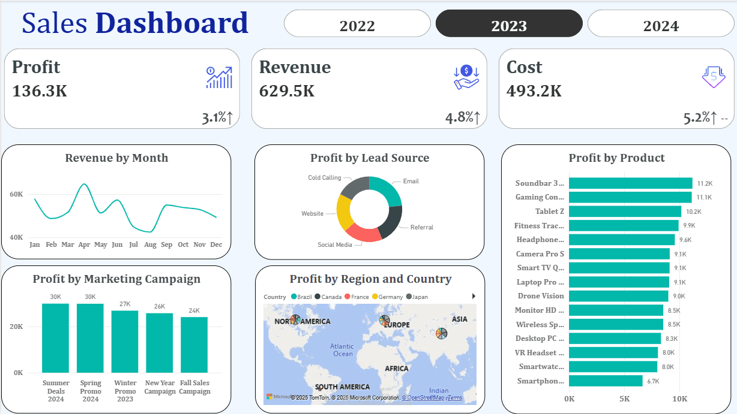Click the Summer Deals 2024 bar
This screenshot has height=414, width=737.
[55, 338]
